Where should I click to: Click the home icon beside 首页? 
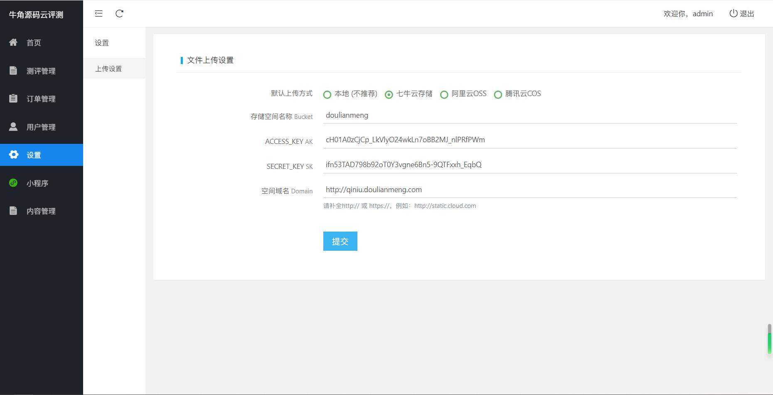(13, 42)
